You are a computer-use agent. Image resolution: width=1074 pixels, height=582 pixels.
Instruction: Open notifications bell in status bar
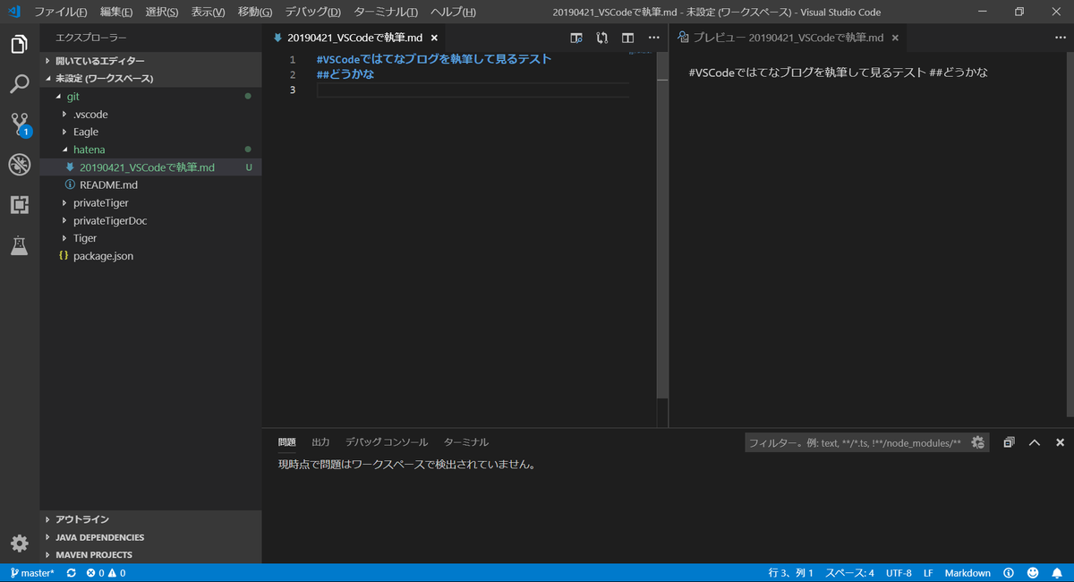coord(1057,573)
